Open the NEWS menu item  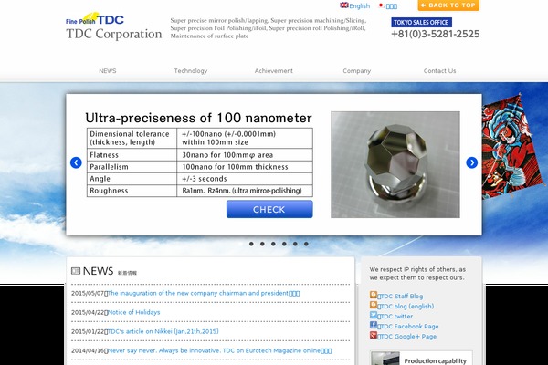coord(107,71)
